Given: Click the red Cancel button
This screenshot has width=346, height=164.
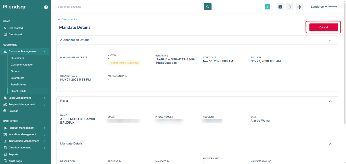Looking at the screenshot, I should click(323, 27).
